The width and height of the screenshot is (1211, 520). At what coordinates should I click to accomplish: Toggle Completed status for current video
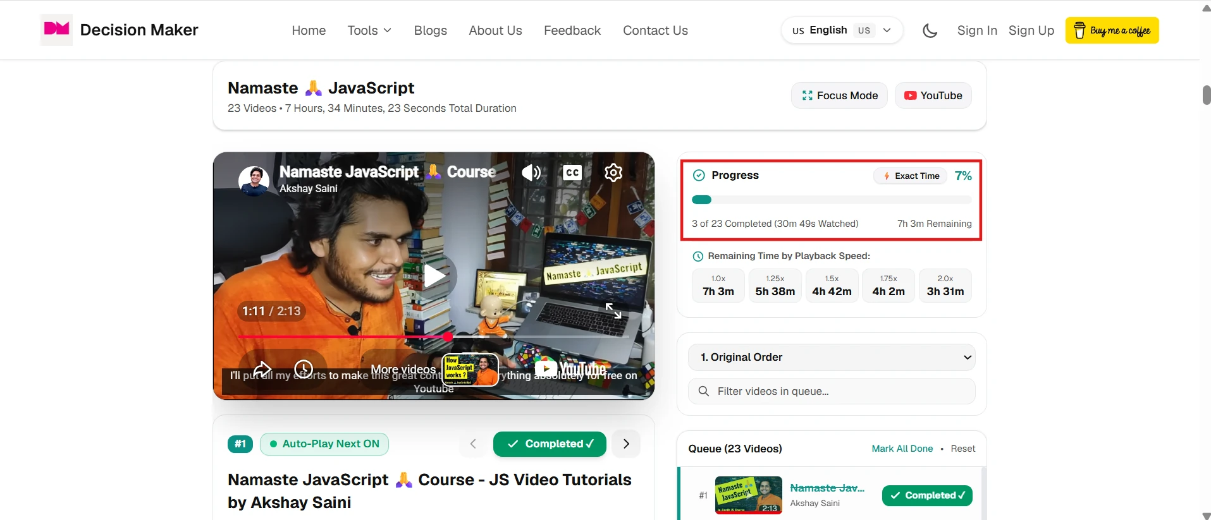[550, 444]
